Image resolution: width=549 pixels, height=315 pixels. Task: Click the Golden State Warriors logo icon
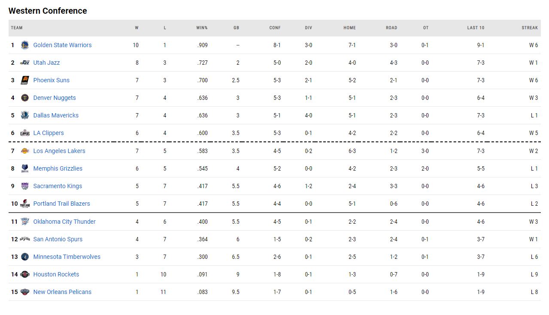coord(25,45)
